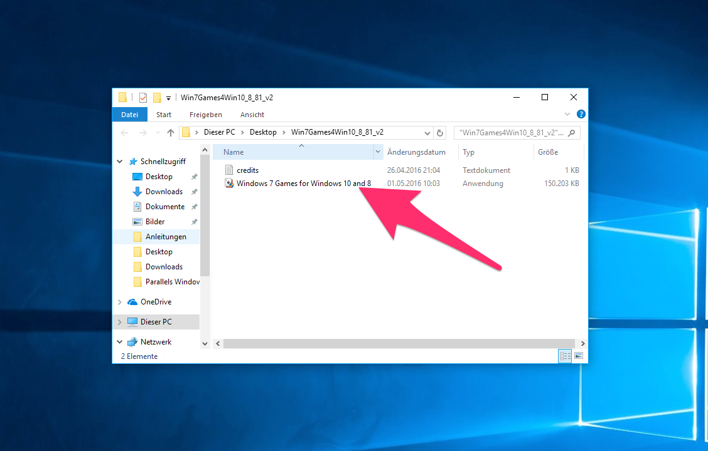Open the recent locations dropdown arrow

coord(158,132)
